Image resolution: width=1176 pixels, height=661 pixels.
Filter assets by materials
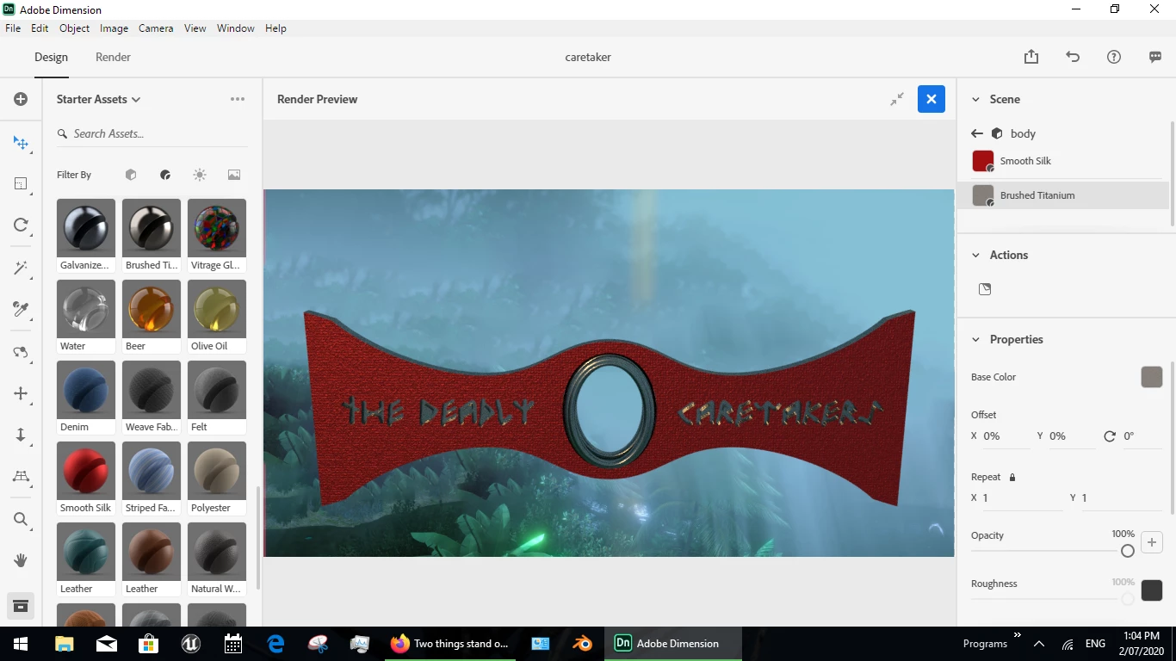point(165,175)
